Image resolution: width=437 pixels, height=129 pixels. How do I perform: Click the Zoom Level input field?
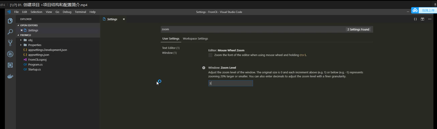tap(231, 83)
